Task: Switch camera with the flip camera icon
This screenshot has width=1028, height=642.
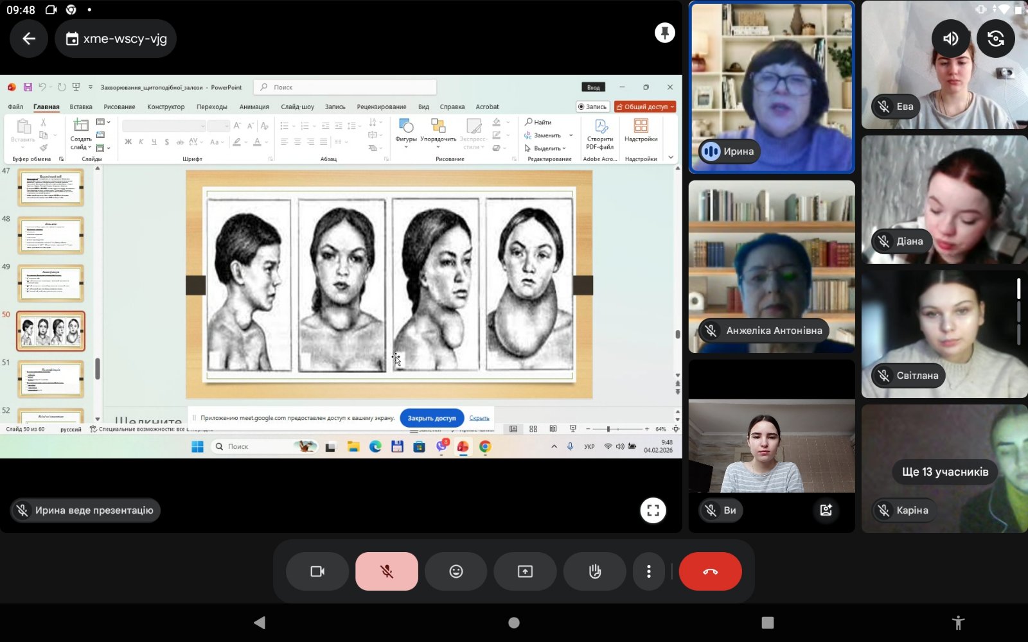Action: tap(995, 39)
